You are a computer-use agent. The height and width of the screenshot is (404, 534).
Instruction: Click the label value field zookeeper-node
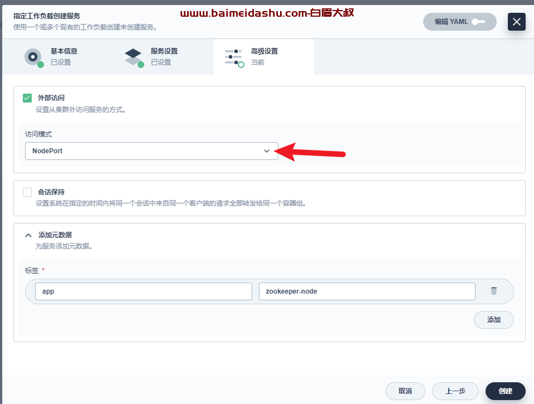367,291
